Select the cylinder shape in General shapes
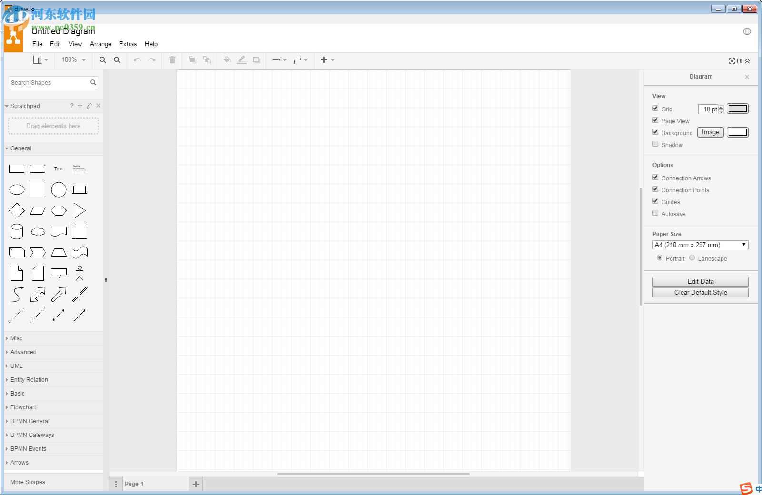The width and height of the screenshot is (762, 495). tap(17, 231)
